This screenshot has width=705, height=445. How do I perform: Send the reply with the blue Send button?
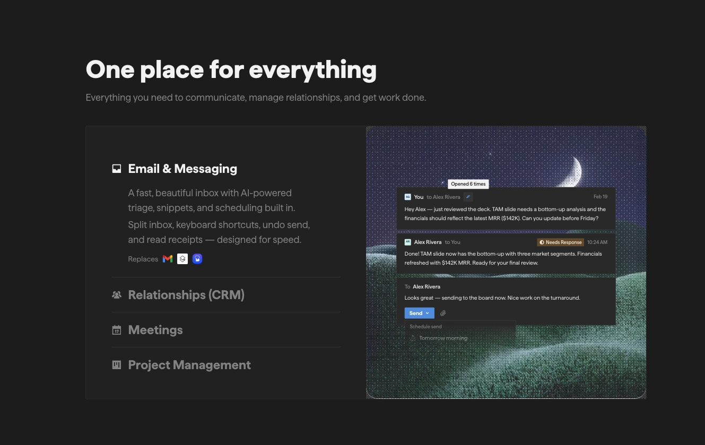(419, 313)
